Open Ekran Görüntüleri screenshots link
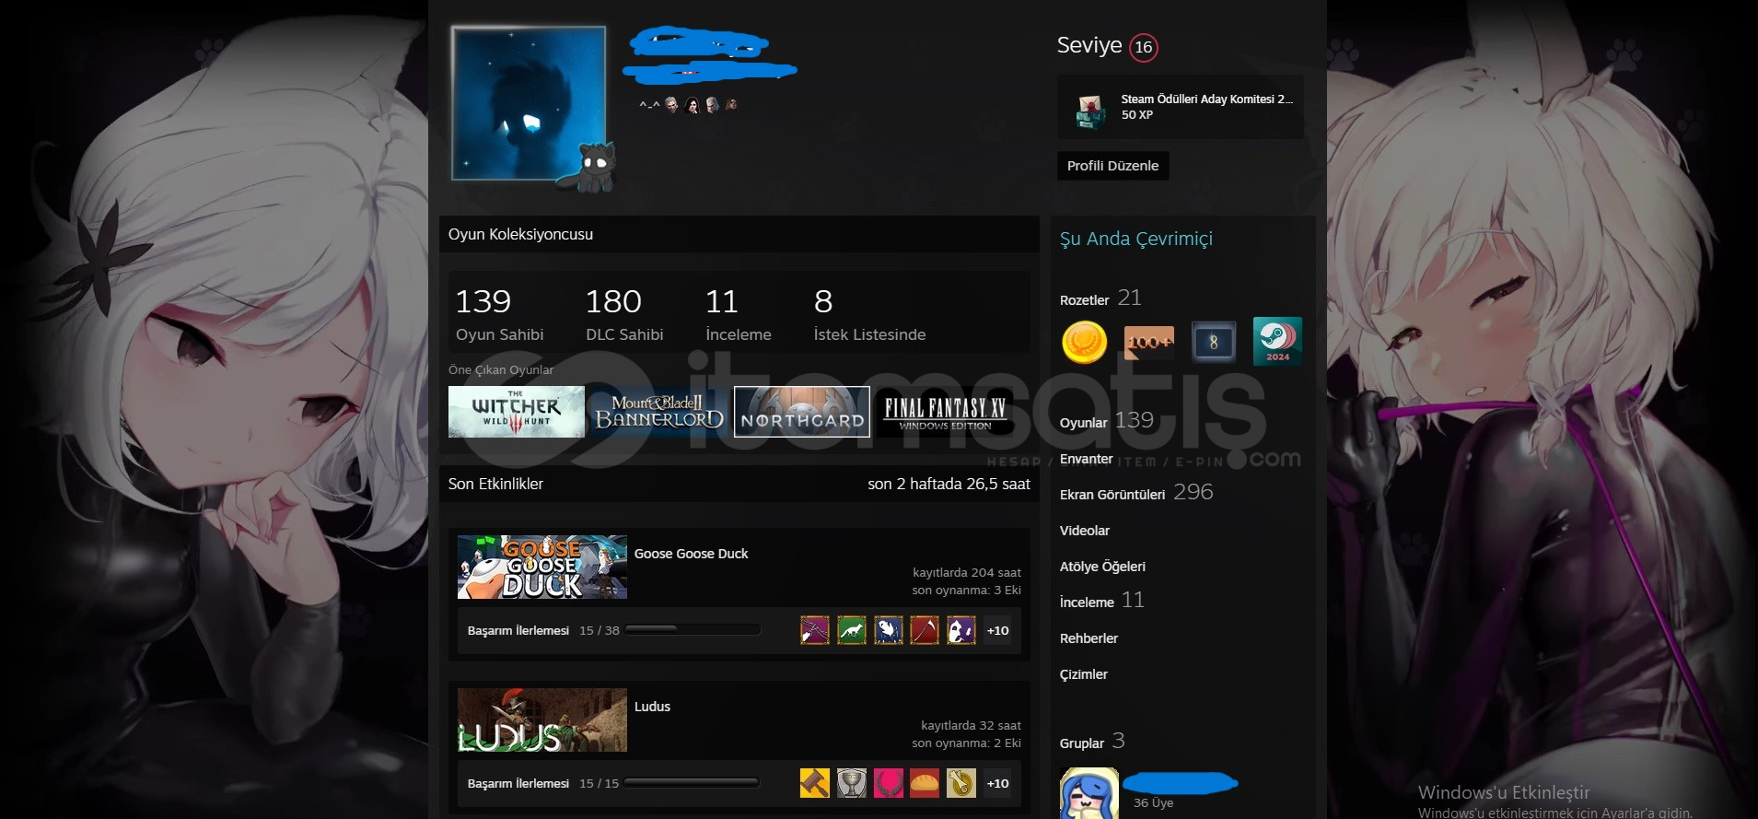The width and height of the screenshot is (1758, 819). [x=1112, y=495]
